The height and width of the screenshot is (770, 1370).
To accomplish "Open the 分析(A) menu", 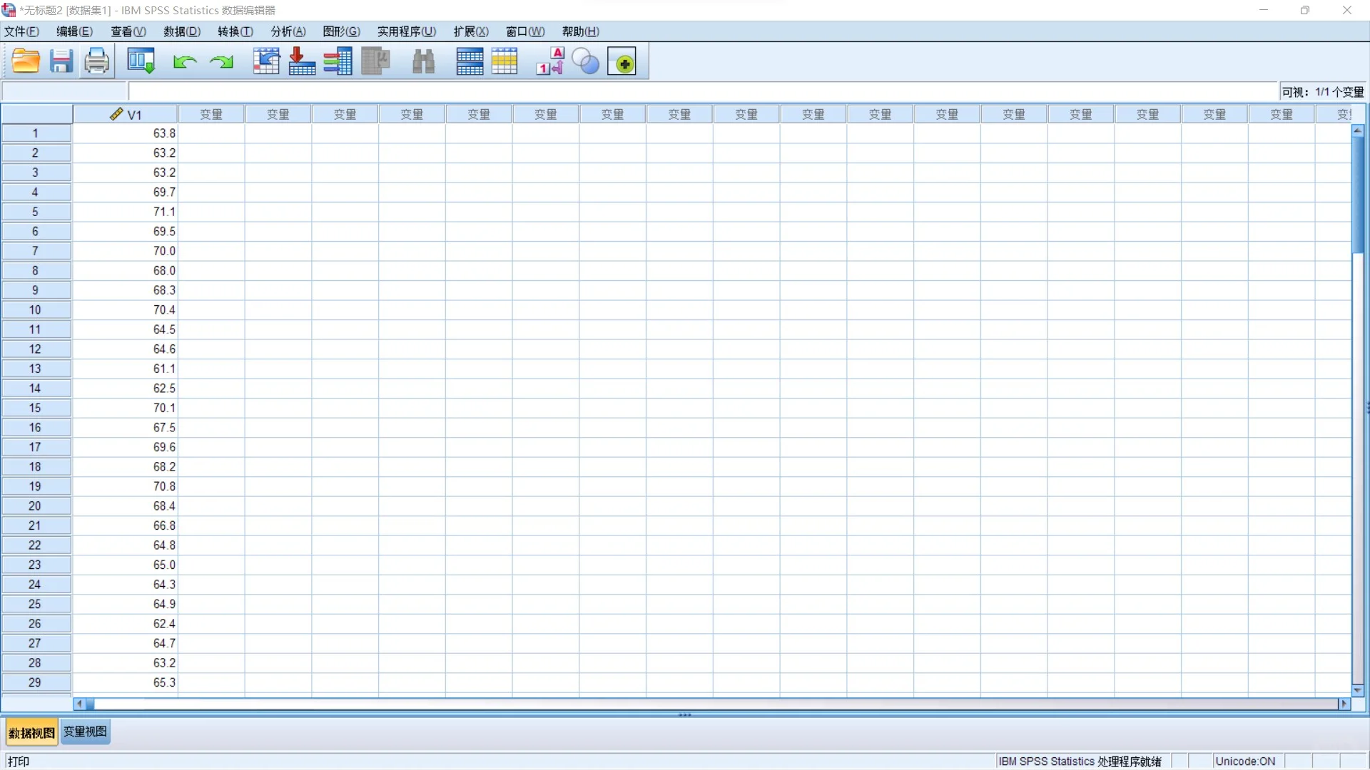I will 288,31.
